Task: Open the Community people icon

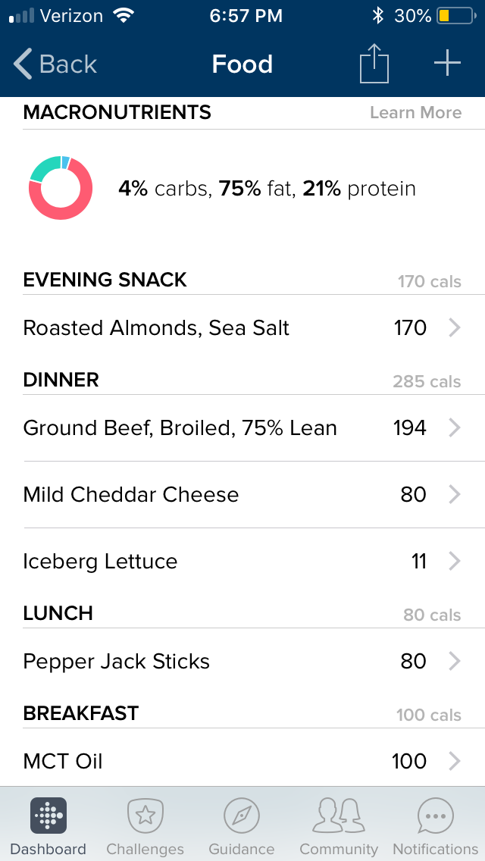Action: tap(339, 816)
